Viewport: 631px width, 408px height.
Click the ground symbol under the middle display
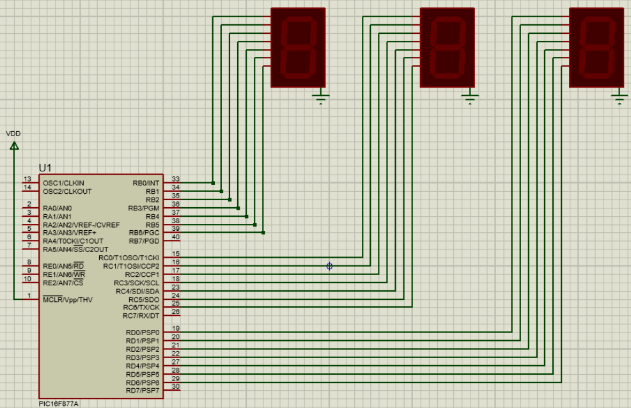click(x=471, y=95)
